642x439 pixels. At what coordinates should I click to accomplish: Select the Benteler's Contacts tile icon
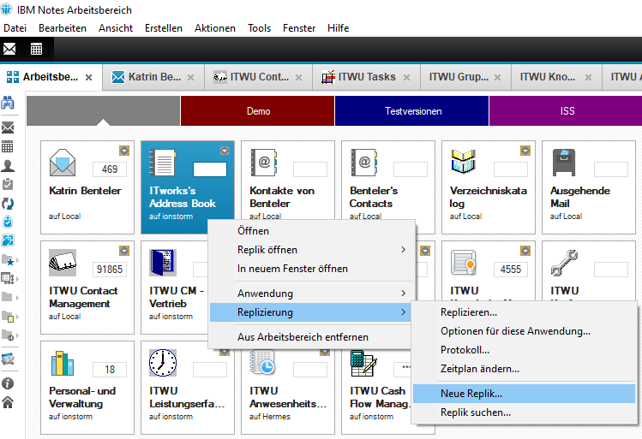pos(364,163)
